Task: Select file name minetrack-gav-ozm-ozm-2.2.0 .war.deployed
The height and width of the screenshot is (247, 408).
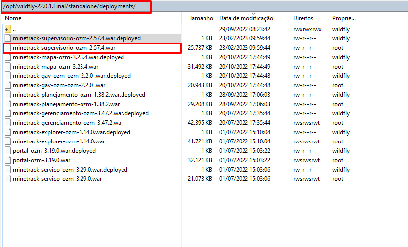Action: coord(72,76)
